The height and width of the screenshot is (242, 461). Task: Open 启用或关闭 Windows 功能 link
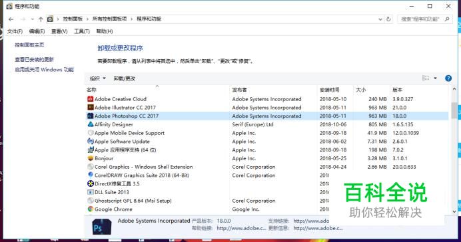[x=45, y=70]
